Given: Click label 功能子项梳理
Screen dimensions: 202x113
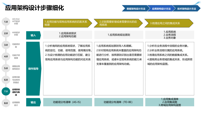Looking at the screenshot, I should (x=16, y=56).
